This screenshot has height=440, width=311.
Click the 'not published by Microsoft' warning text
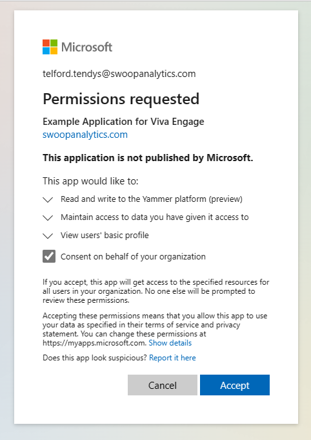coord(148,158)
